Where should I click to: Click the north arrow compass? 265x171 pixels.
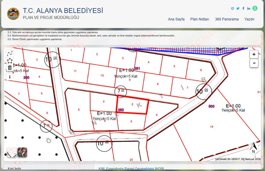(x=254, y=148)
